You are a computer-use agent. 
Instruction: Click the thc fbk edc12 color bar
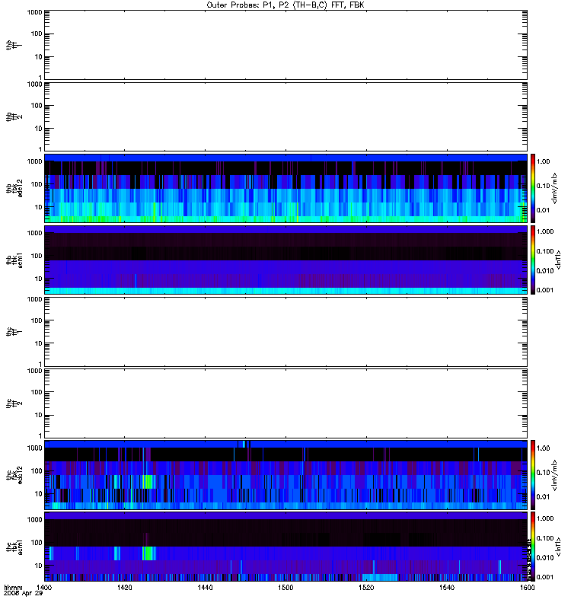tap(533, 475)
